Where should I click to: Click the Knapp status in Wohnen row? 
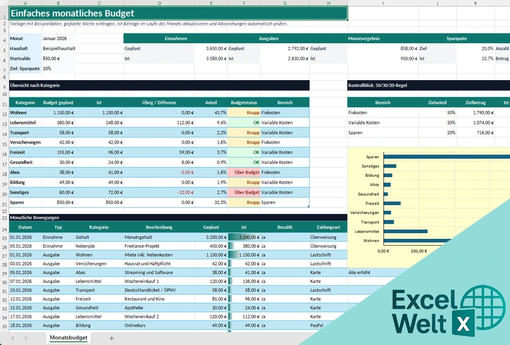(x=244, y=112)
